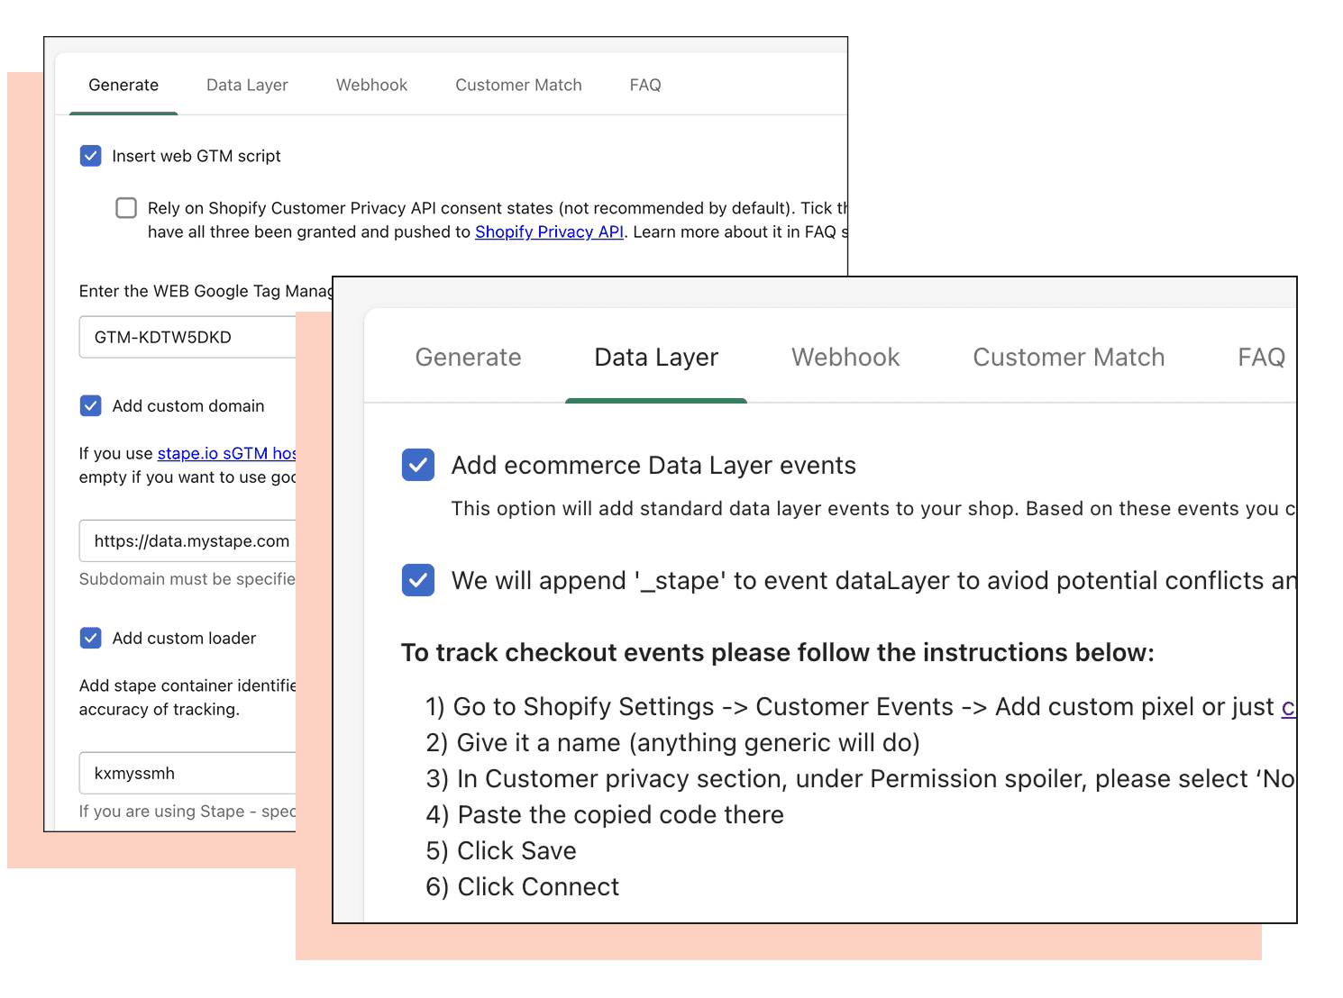Switch to Generate tab in back window
This screenshot has height=998, width=1343.
point(123,85)
